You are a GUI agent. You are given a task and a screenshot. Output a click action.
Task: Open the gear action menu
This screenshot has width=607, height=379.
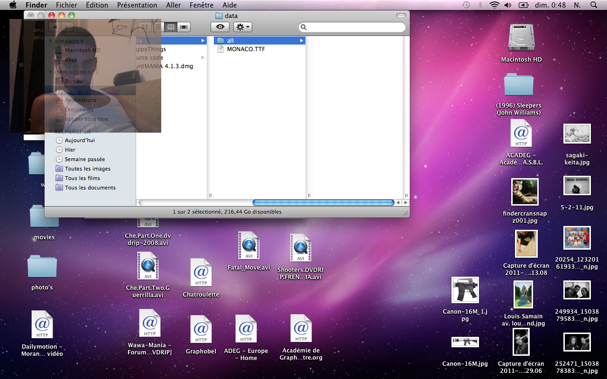point(243,27)
